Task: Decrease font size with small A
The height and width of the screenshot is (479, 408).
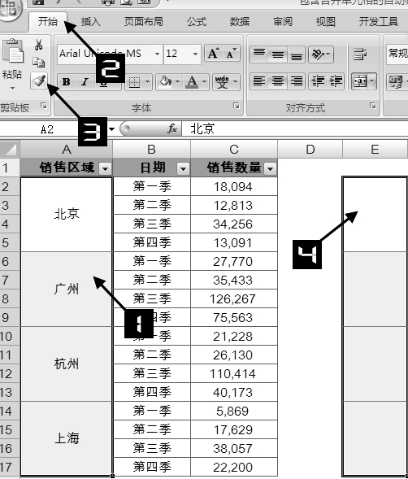Action: coord(231,54)
